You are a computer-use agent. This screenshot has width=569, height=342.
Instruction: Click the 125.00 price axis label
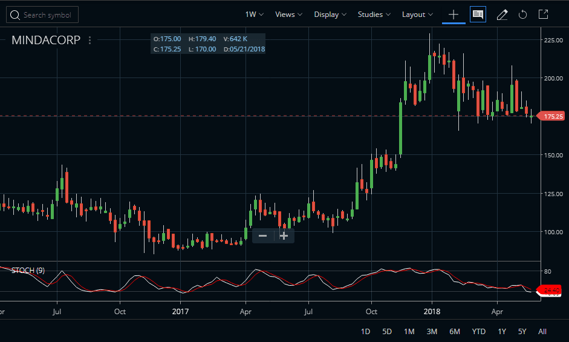[x=553, y=194]
